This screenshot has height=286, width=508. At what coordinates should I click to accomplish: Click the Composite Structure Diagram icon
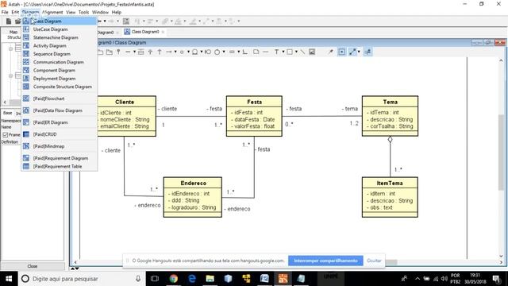26,87
